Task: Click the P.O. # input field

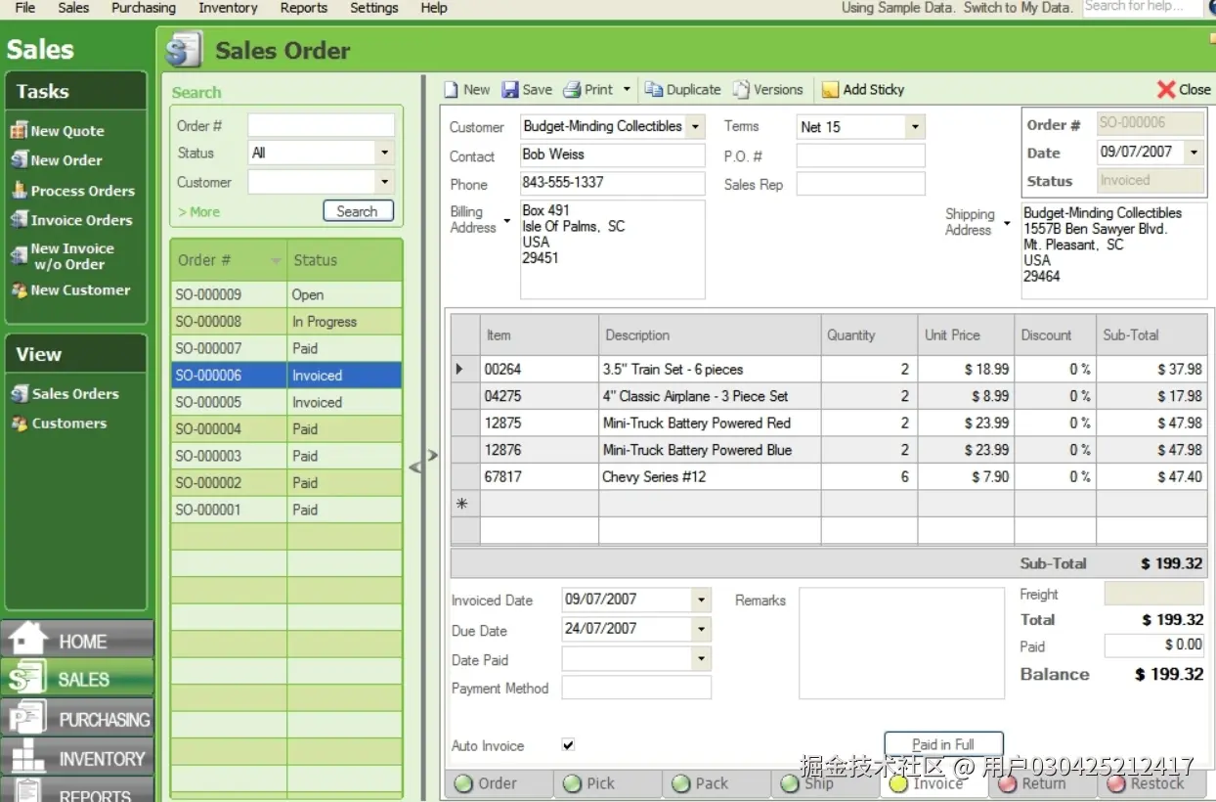Action: coord(860,156)
